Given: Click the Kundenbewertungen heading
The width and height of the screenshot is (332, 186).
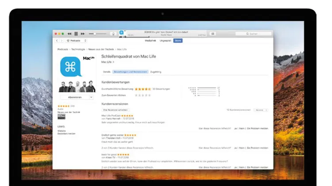Looking at the screenshot, I should 116,82.
